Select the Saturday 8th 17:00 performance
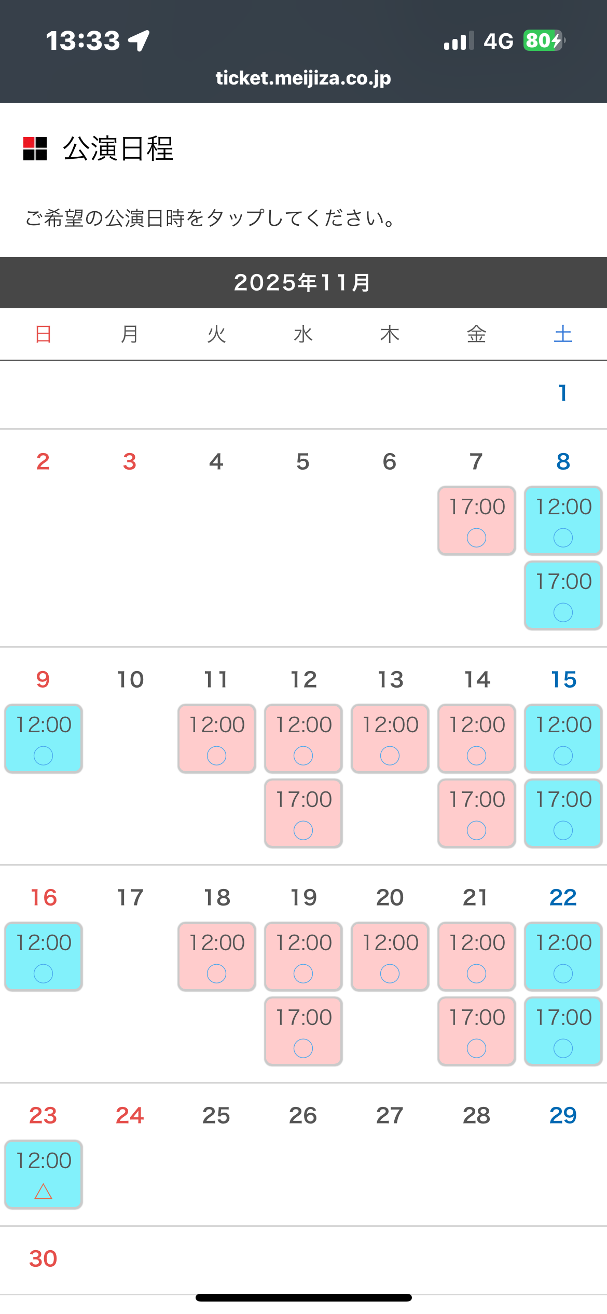This screenshot has width=607, height=1314. click(563, 595)
